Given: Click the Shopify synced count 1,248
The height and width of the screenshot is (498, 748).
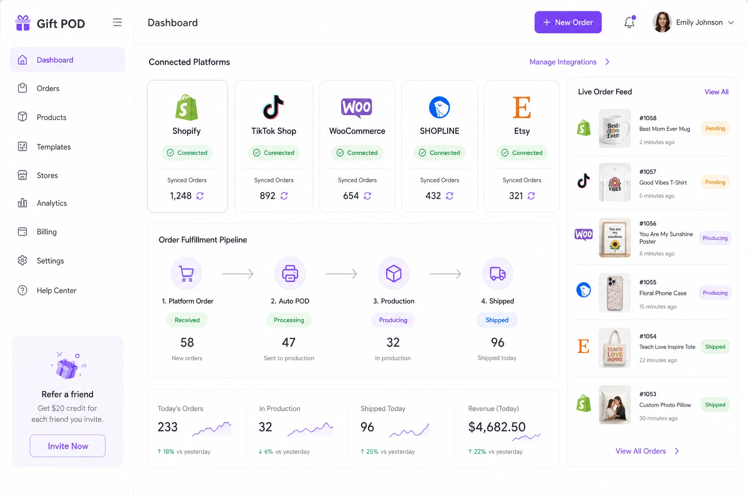Looking at the screenshot, I should pos(181,196).
